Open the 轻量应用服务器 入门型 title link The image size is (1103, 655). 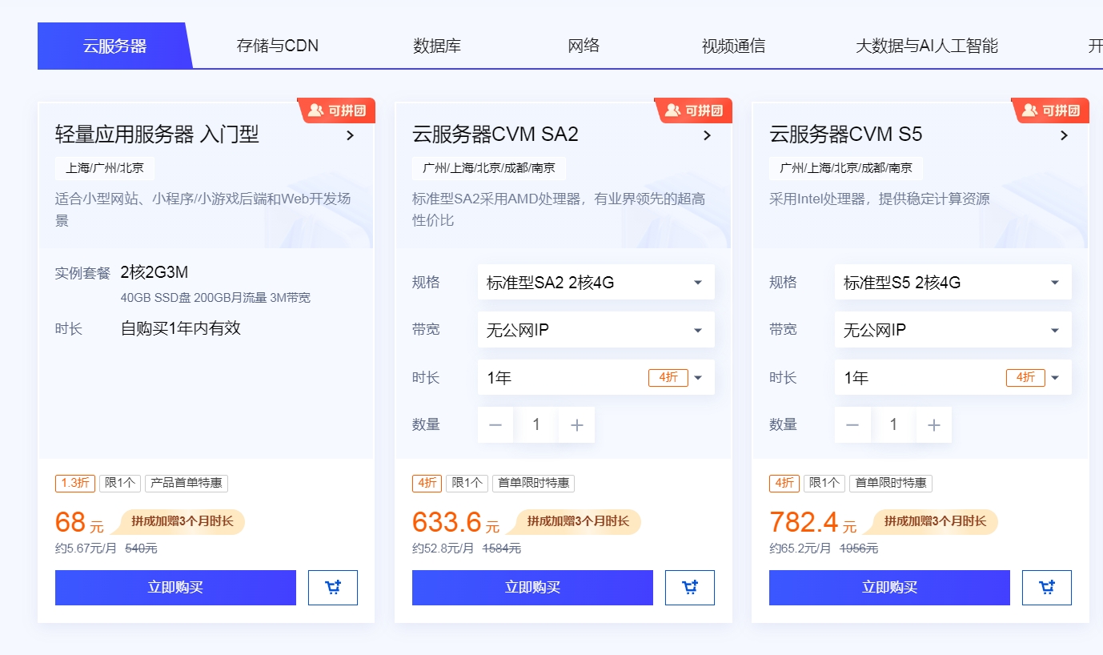pyautogui.click(x=157, y=135)
